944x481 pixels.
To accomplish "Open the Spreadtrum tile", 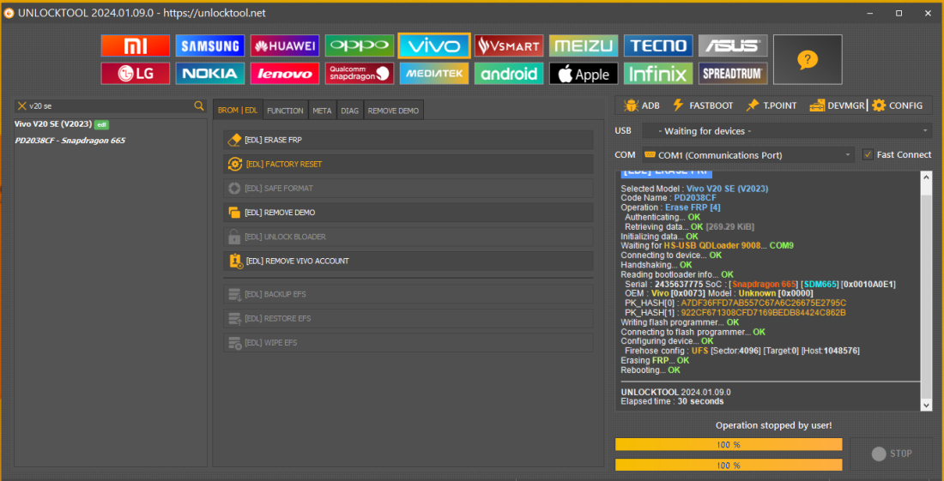I will click(x=733, y=74).
